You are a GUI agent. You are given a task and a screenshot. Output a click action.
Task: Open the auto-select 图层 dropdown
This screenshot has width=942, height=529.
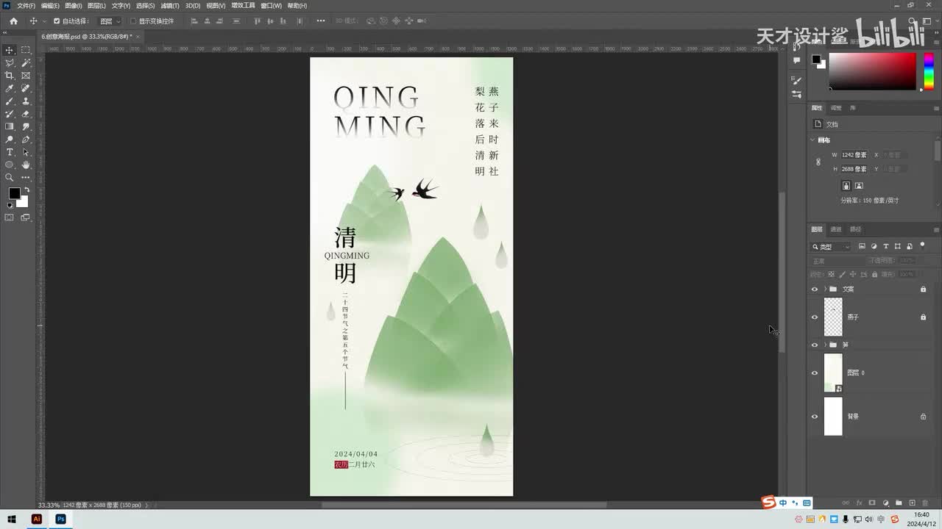110,21
